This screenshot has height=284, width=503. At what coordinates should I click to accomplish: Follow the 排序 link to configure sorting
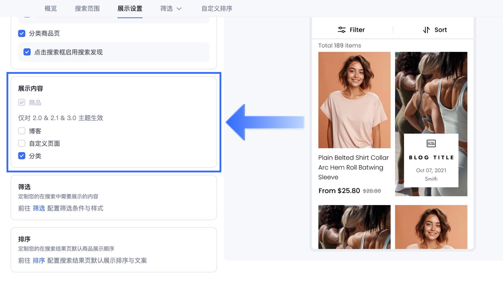[x=39, y=261]
